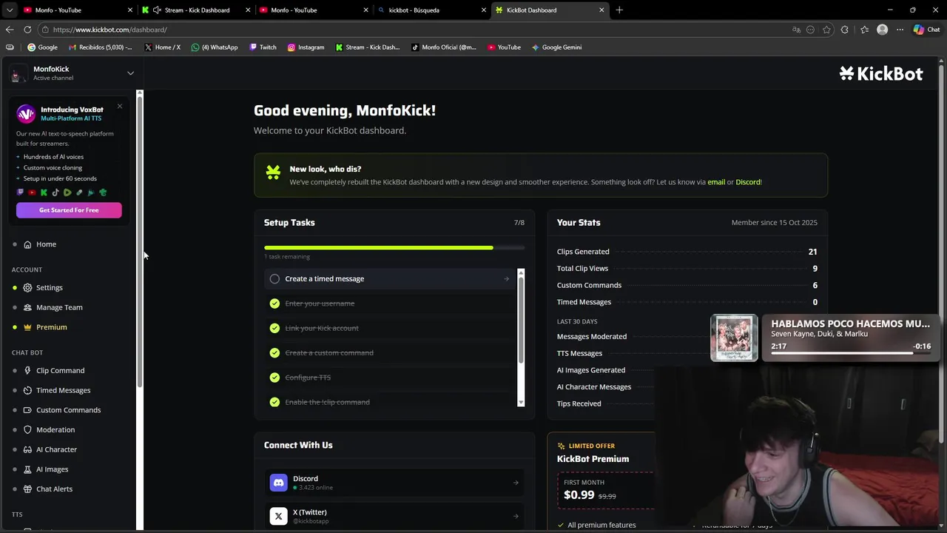Select the KickBot Dashboard tab
The height and width of the screenshot is (533, 947).
(550, 10)
